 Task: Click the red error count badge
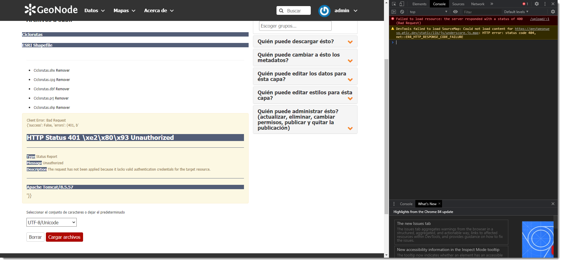(525, 4)
